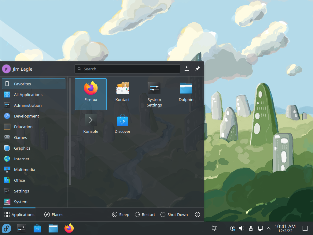The image size is (313, 235).
Task: Launch Dolphin file manager from Favorites
Action: pyautogui.click(x=186, y=94)
